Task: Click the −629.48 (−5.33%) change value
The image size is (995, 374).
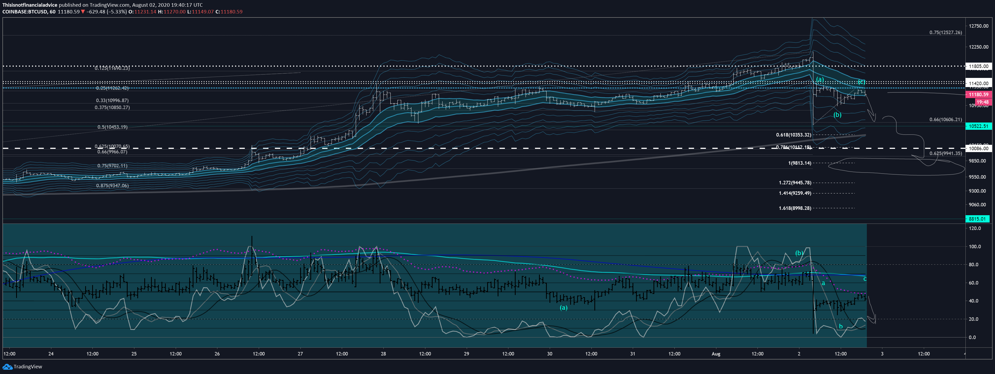Action: tap(107, 12)
